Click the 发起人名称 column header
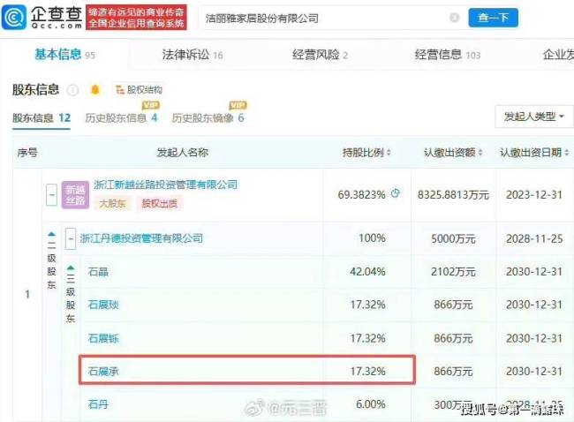The image size is (574, 422). point(182,153)
